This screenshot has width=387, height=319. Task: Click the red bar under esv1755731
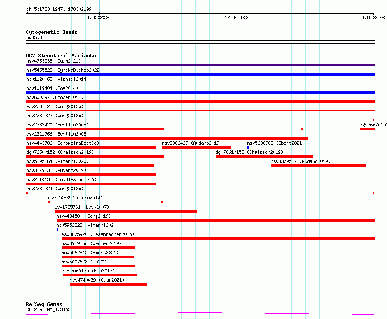coord(126,211)
